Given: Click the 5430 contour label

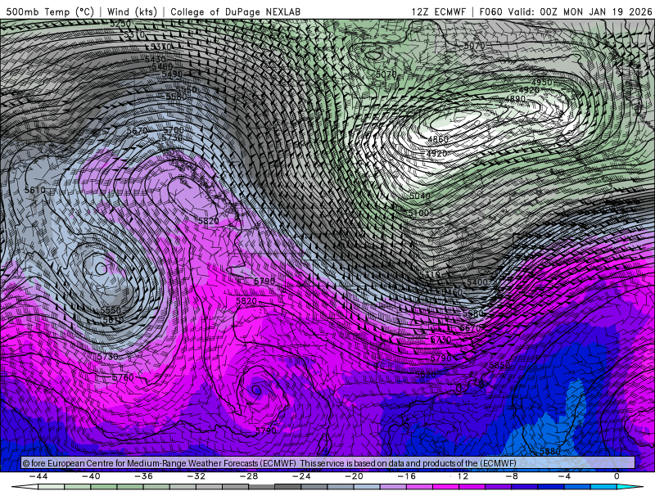Looking at the screenshot, I should pyautogui.click(x=156, y=59).
